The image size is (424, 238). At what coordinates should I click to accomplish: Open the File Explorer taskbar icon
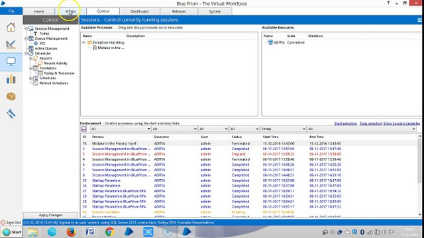click(32, 232)
